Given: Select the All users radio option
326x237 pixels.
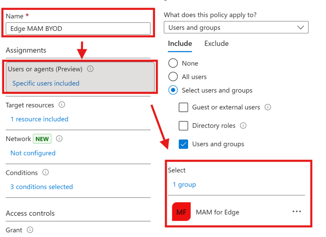Looking at the screenshot, I should (173, 77).
